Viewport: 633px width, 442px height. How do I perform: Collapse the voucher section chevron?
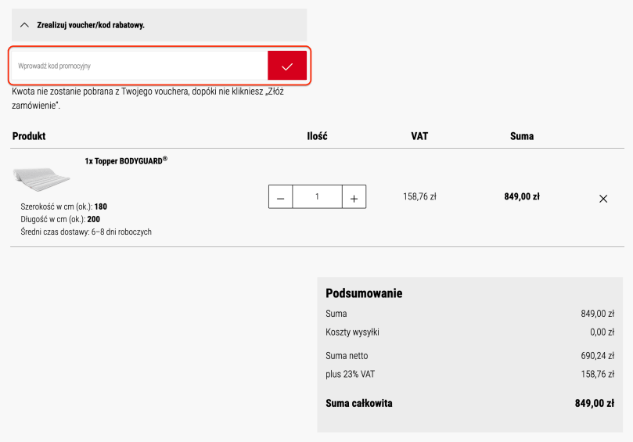23,25
